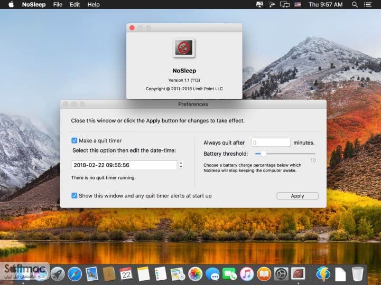Image resolution: width=381 pixels, height=285 pixels.
Task: Launch iTunes music note icon
Action: 247,274
